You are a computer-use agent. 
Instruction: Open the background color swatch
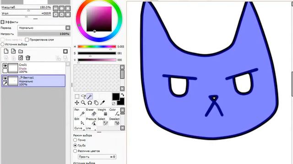(121, 102)
